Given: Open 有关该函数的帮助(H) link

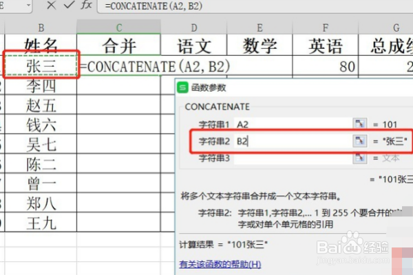Looking at the screenshot, I should (220, 264).
